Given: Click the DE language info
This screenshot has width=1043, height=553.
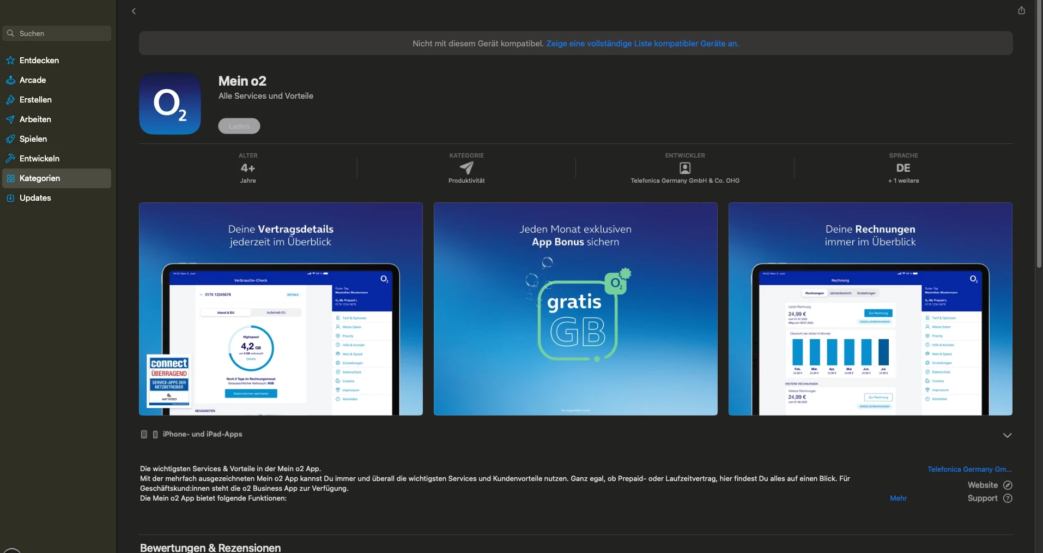Looking at the screenshot, I should 903,168.
